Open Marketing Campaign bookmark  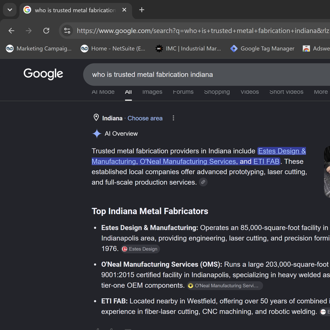39,49
